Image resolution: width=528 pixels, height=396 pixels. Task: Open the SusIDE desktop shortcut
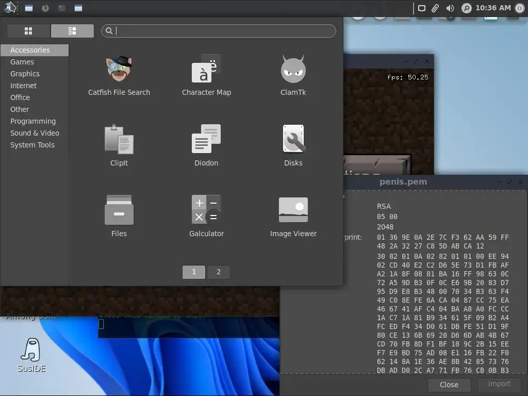[31, 355]
